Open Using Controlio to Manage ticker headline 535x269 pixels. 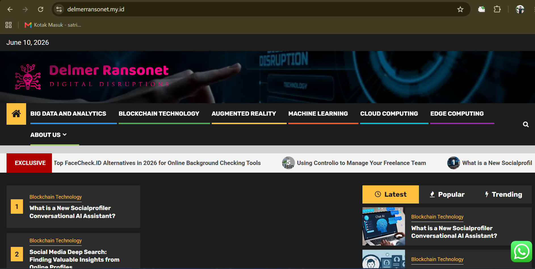[361, 163]
